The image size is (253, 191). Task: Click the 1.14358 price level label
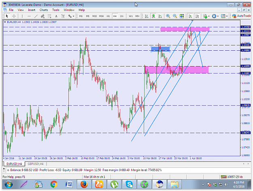click(245, 27)
